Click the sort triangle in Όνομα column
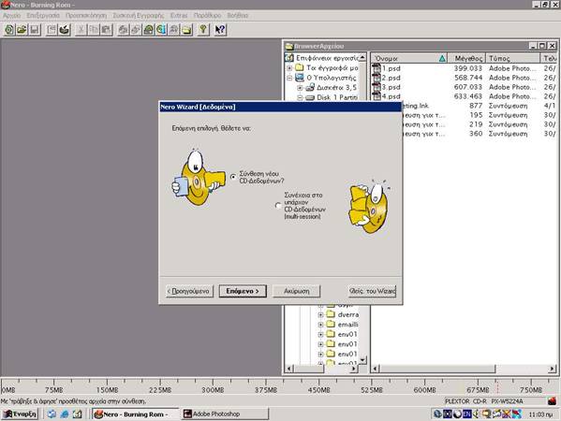 click(442, 58)
